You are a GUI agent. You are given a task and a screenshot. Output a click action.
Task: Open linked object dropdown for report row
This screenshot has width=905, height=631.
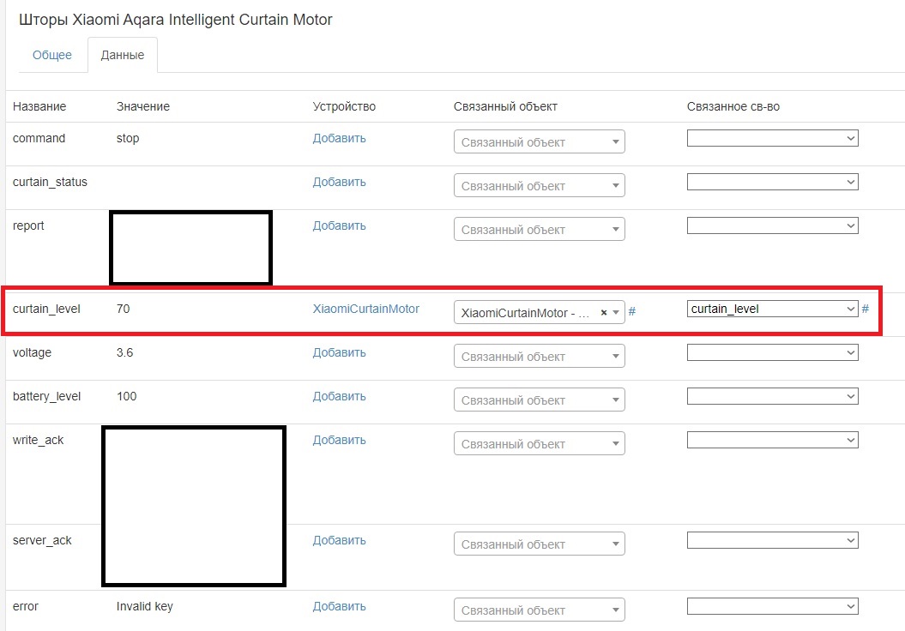tap(539, 230)
